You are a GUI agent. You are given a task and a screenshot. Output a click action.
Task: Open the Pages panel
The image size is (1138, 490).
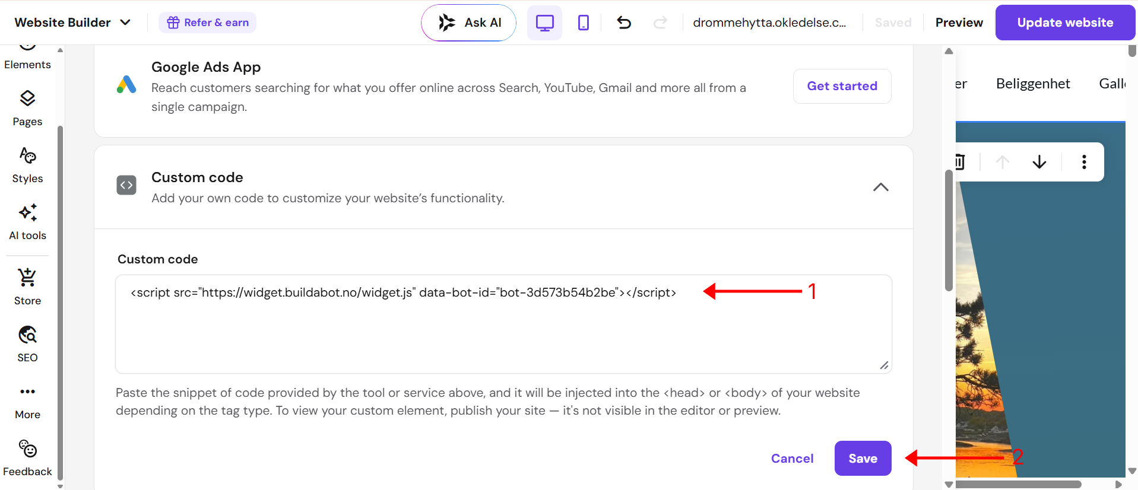point(27,109)
